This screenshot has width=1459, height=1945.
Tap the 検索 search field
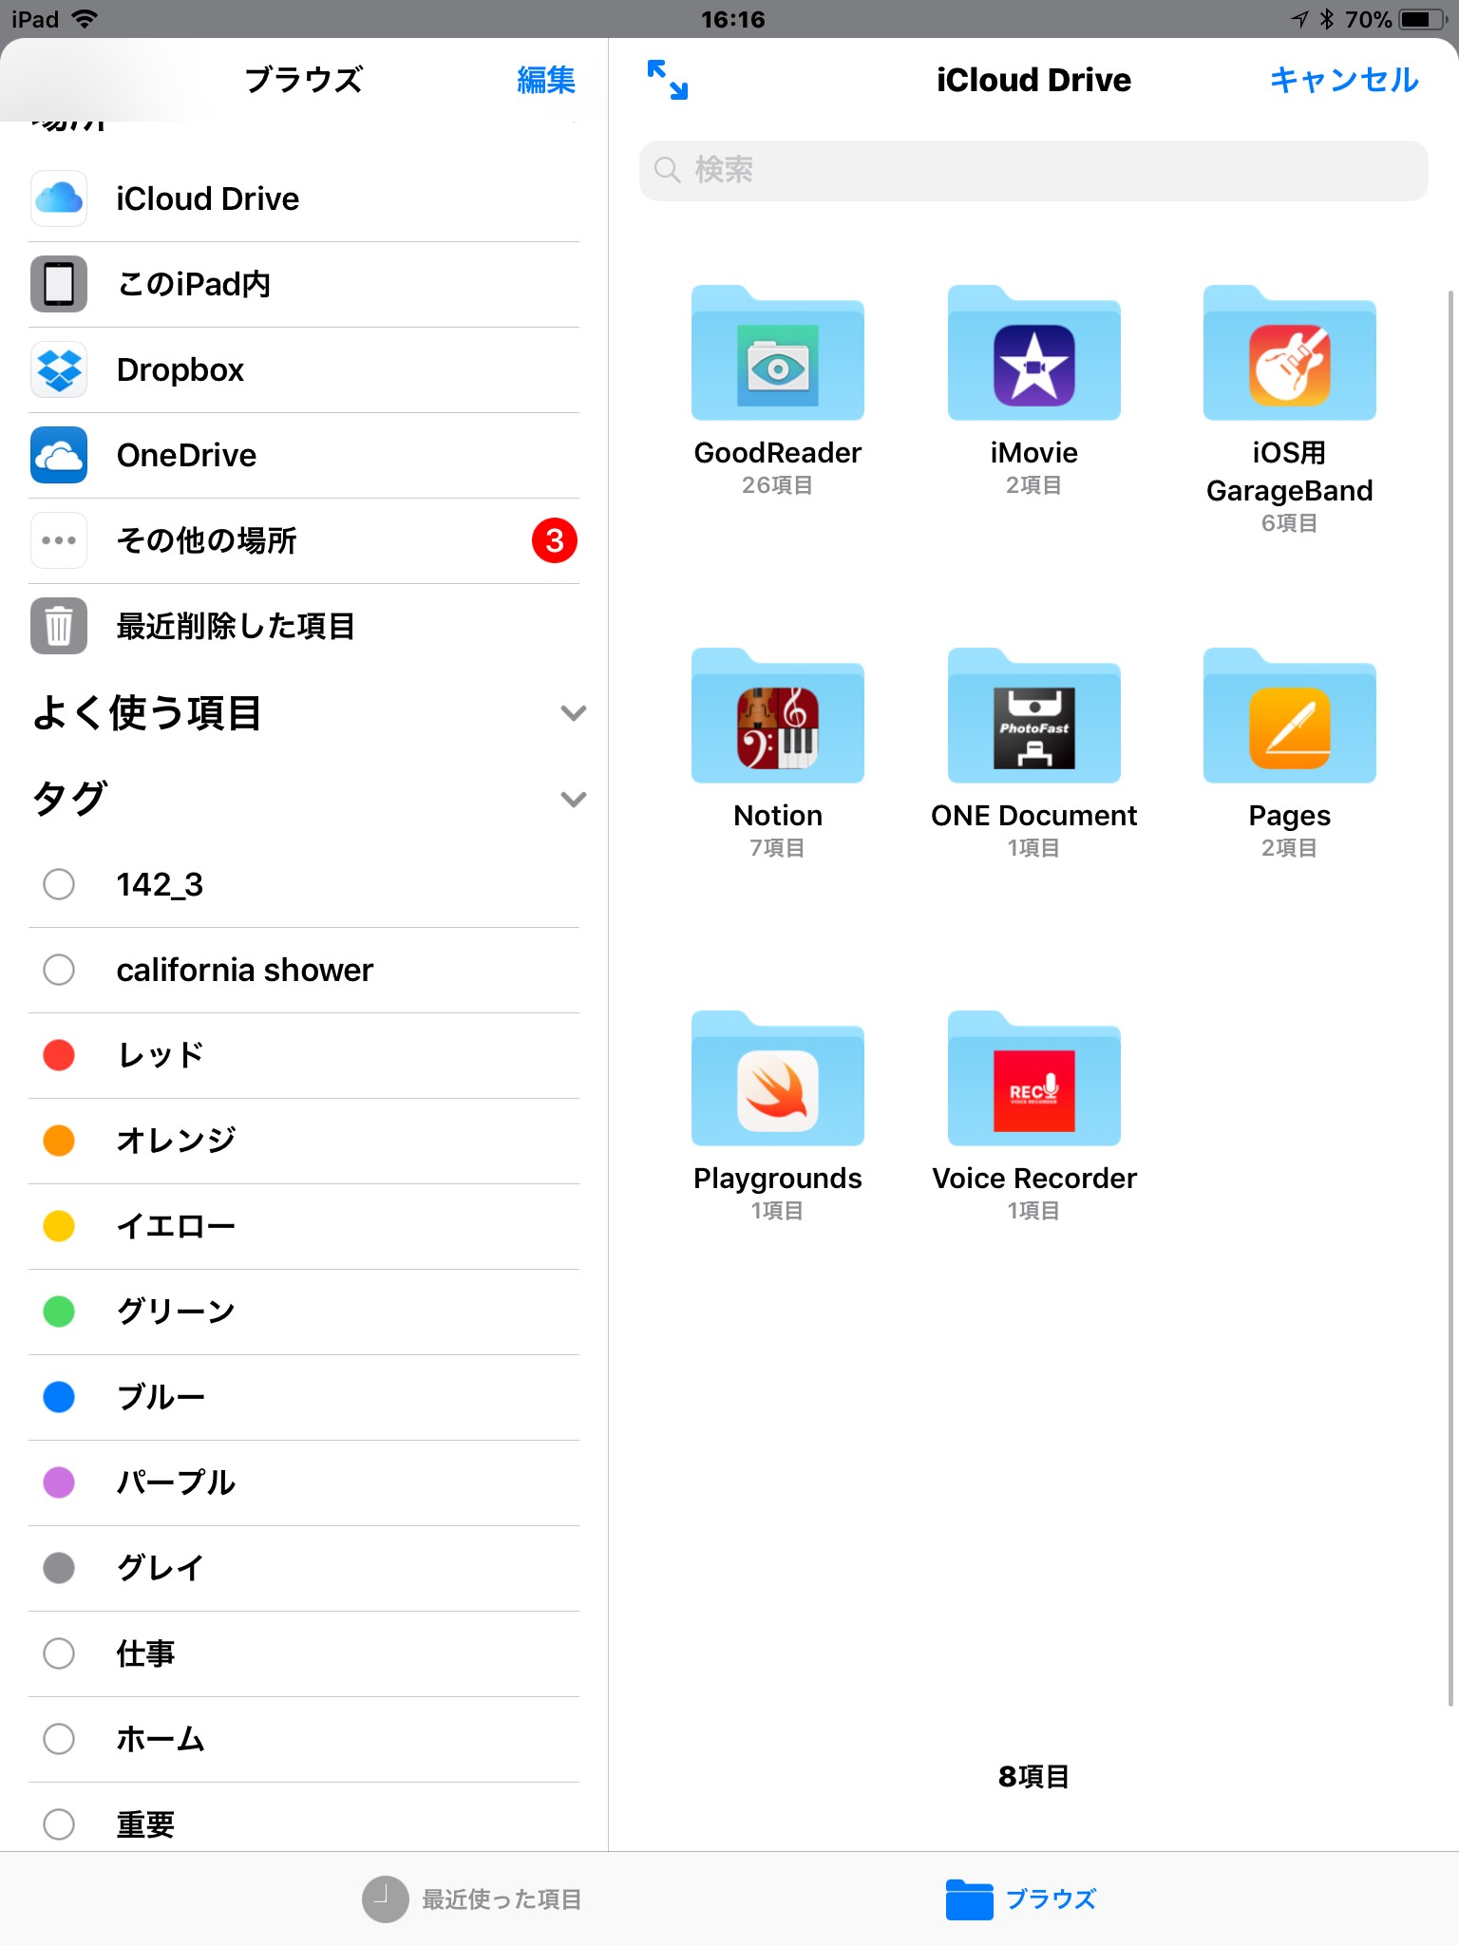tap(1033, 171)
